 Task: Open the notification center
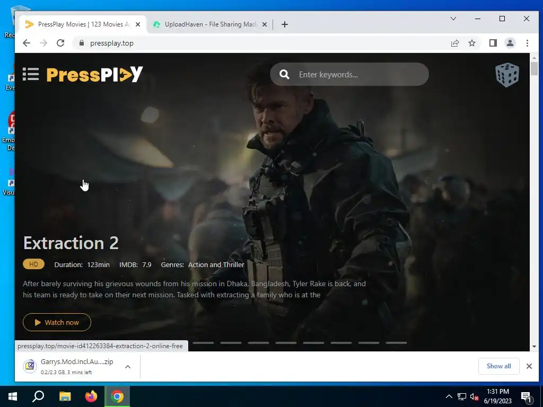526,397
